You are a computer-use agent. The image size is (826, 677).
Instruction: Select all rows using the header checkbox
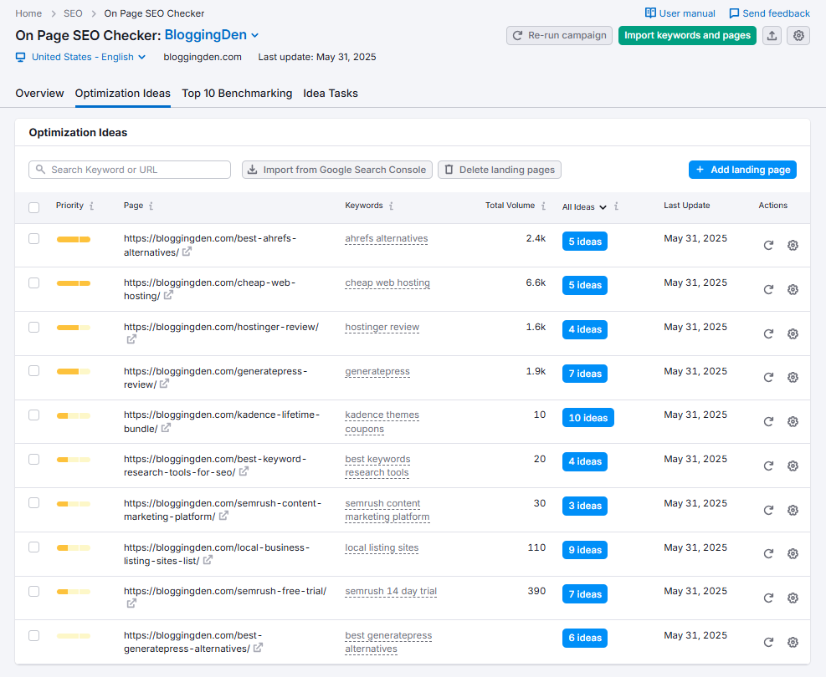tap(33, 207)
